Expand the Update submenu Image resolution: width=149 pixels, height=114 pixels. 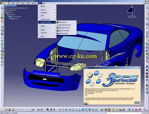(x=47, y=6)
